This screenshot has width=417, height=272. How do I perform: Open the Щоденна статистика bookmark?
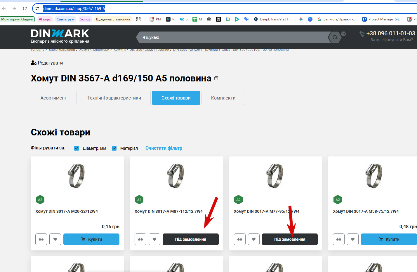113,19
